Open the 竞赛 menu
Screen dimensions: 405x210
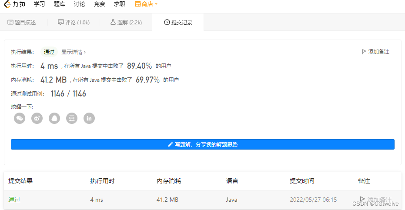click(100, 4)
